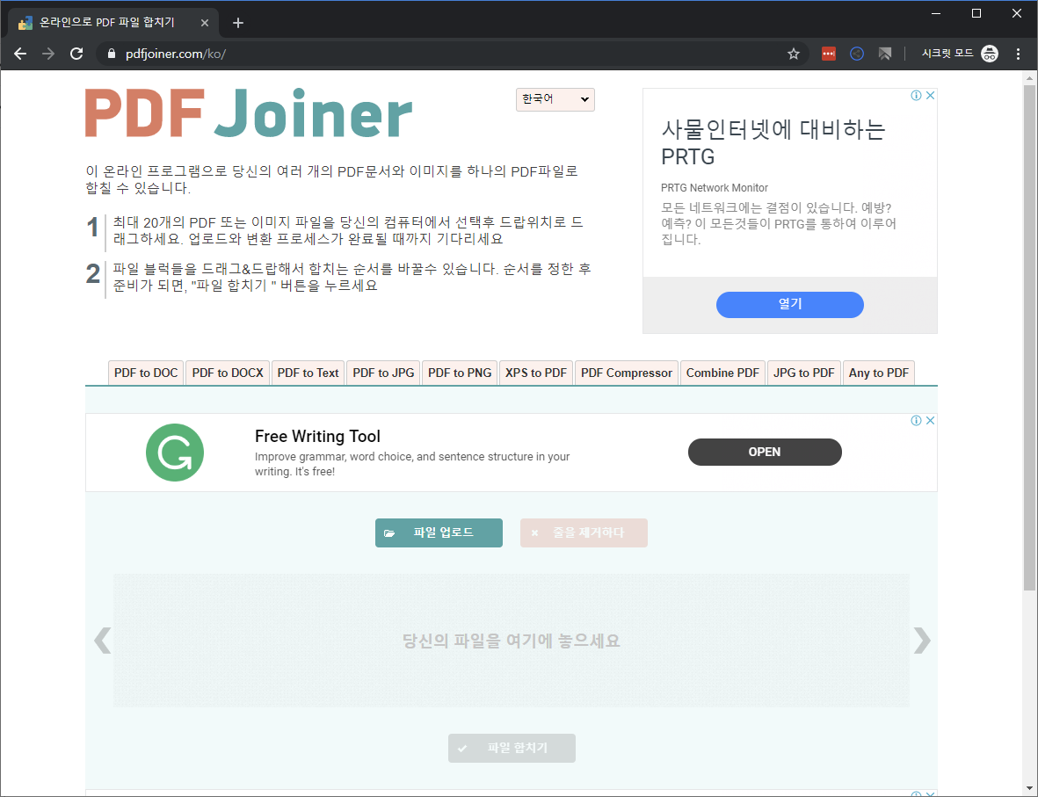Click the vertical page scrollbar
Screen dimensions: 1038x797
click(x=1029, y=337)
